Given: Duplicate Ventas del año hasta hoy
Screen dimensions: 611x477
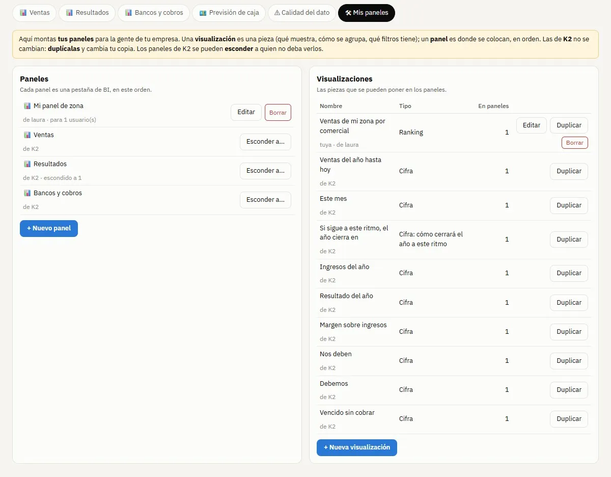Looking at the screenshot, I should point(569,171).
